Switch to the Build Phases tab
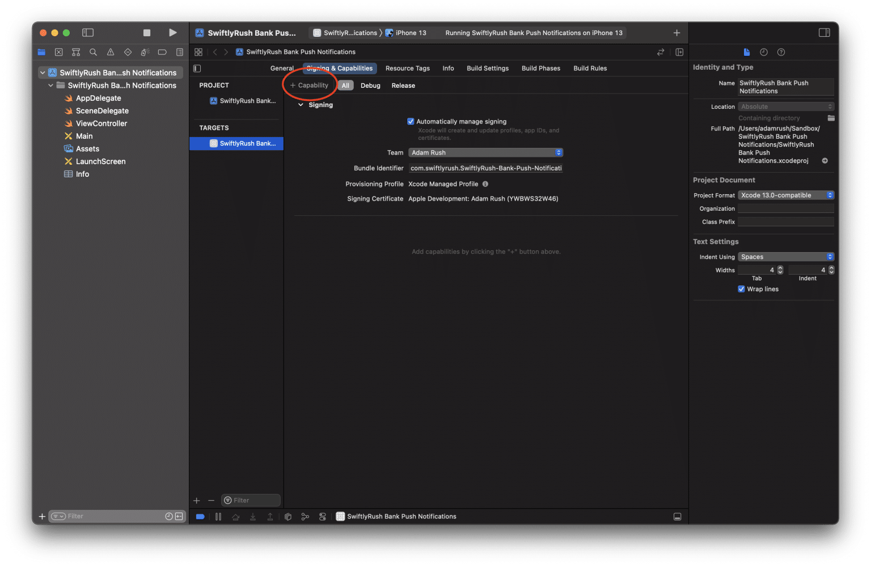 tap(541, 69)
